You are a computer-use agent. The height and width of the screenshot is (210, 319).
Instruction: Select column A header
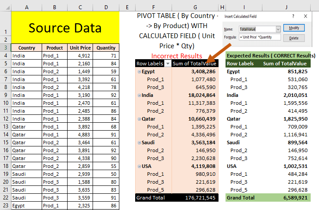coord(27,7)
